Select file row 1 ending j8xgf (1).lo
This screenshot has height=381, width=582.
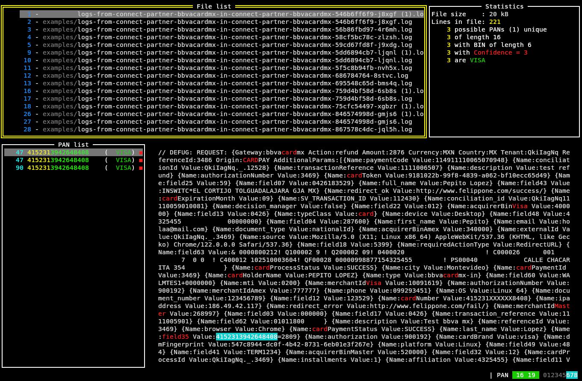coord(222,14)
